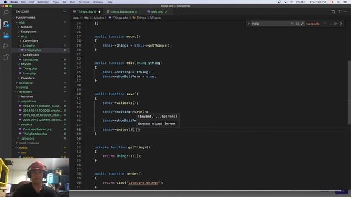Split the editor to the right

pyautogui.click(x=339, y=11)
